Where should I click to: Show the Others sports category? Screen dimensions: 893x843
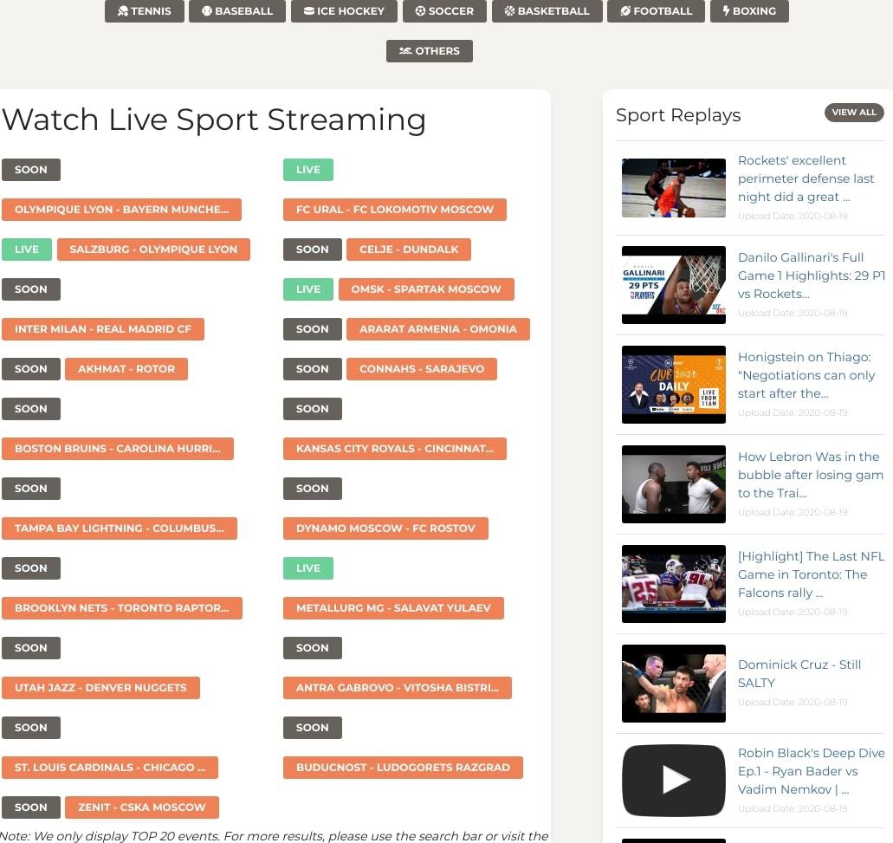click(x=429, y=51)
